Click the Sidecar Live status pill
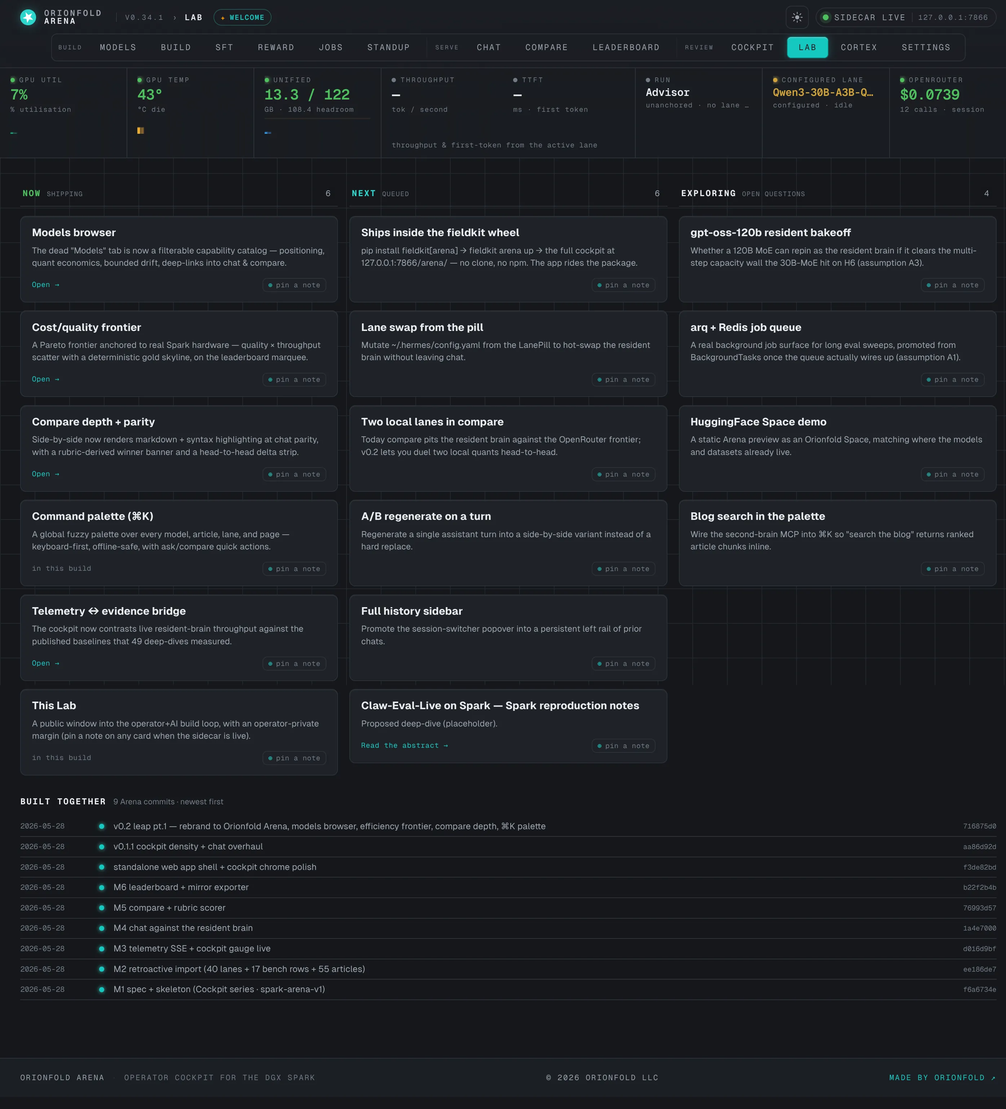This screenshot has height=1109, width=1006. [x=905, y=17]
